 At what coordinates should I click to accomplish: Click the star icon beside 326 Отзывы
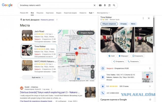(x=103, y=86)
